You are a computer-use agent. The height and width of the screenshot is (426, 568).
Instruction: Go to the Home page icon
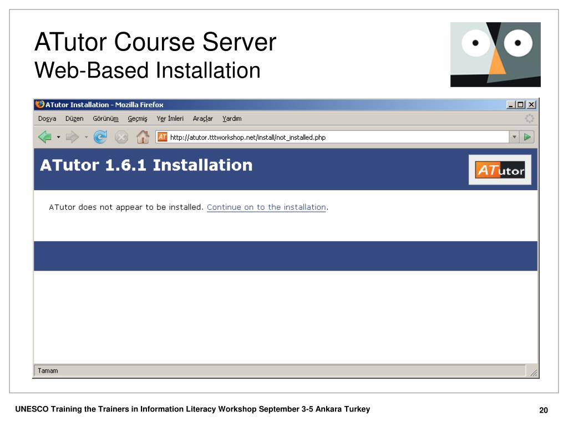(x=143, y=137)
